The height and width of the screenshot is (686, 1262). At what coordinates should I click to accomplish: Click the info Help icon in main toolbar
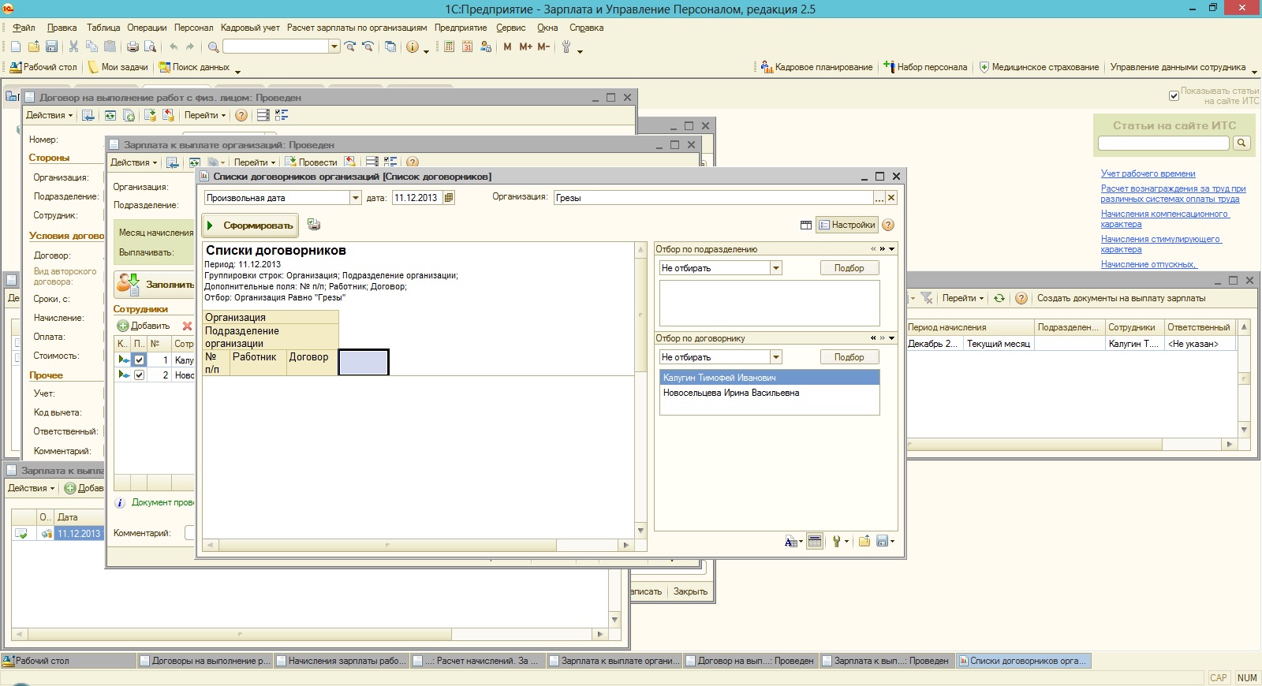412,47
